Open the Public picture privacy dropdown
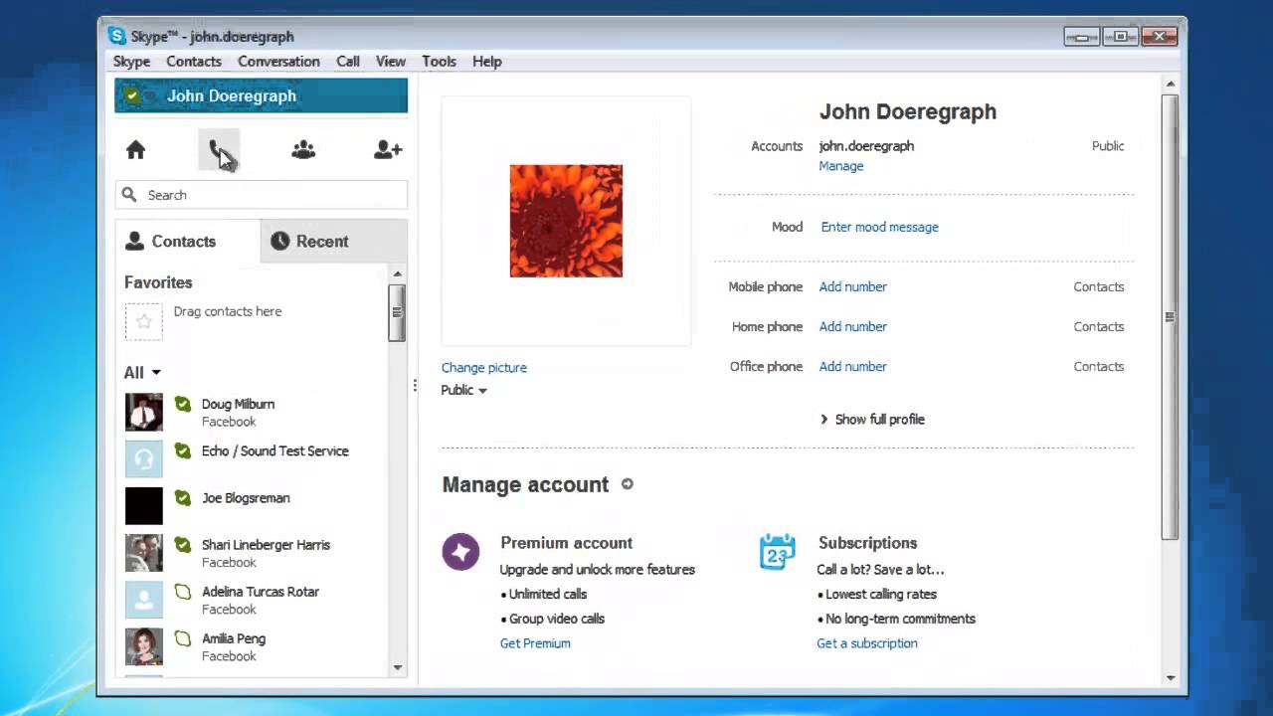The height and width of the screenshot is (716, 1273). [x=463, y=390]
